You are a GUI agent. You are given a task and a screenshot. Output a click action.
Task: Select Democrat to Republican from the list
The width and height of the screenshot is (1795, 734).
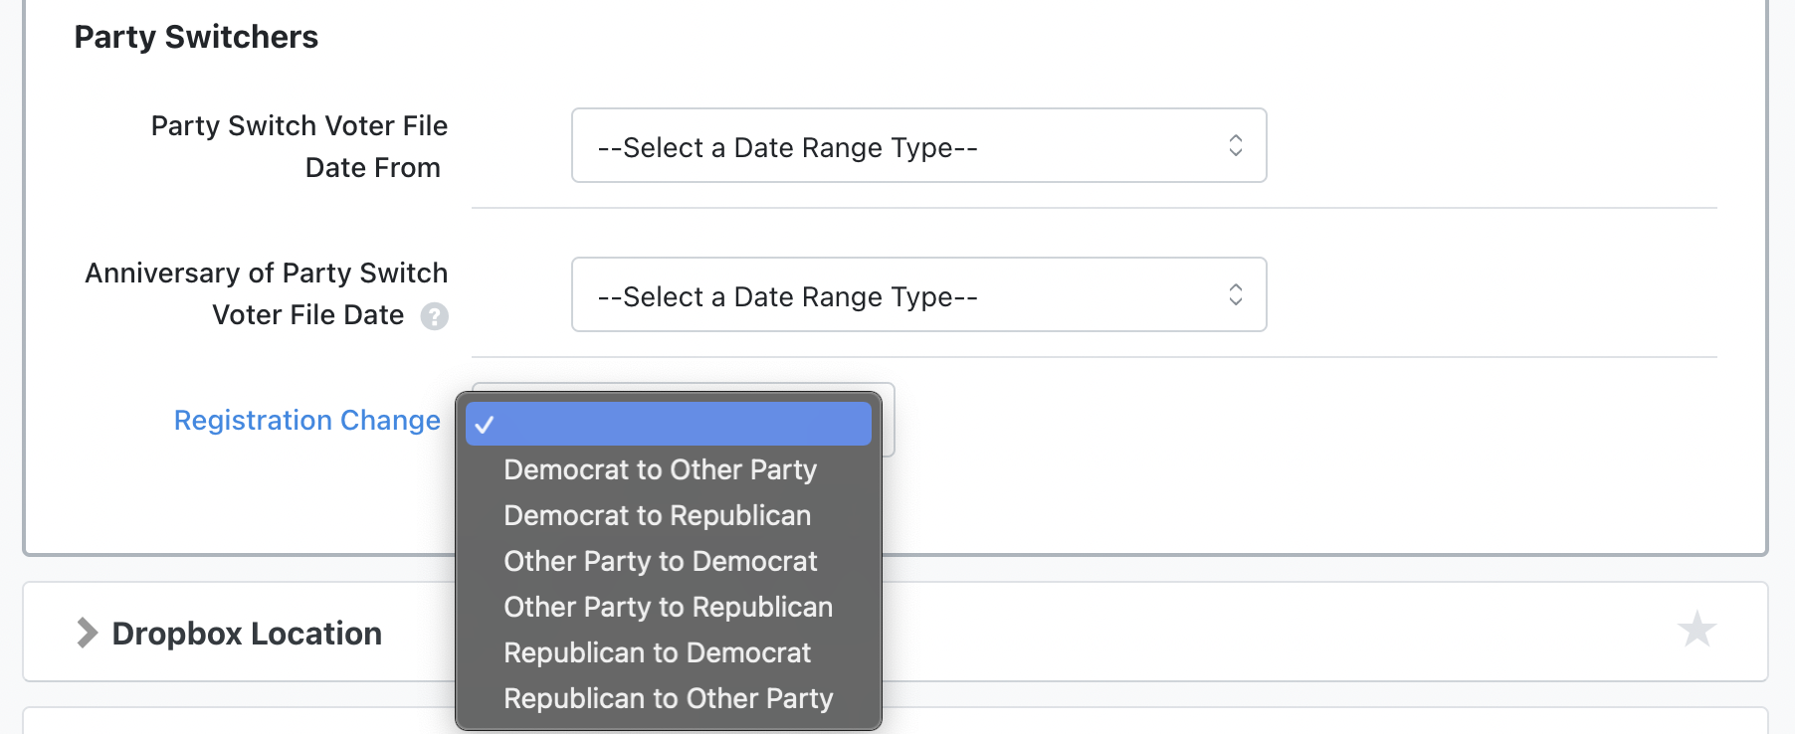pyautogui.click(x=657, y=515)
